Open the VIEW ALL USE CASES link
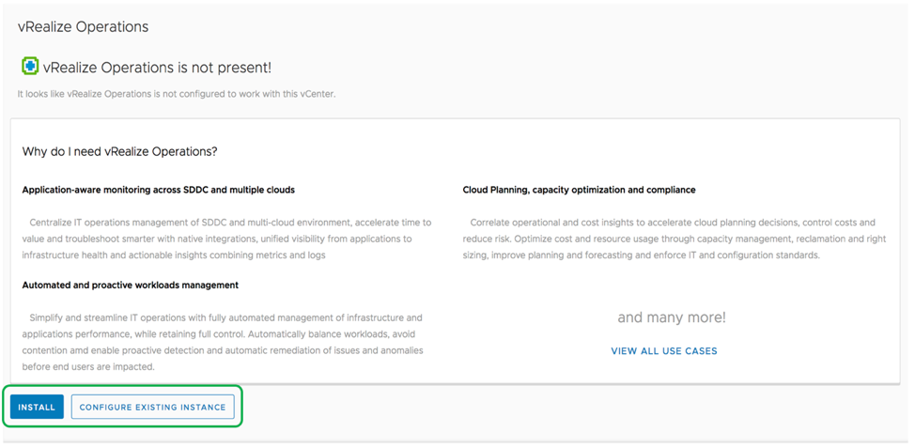The height and width of the screenshot is (448, 915). point(663,351)
